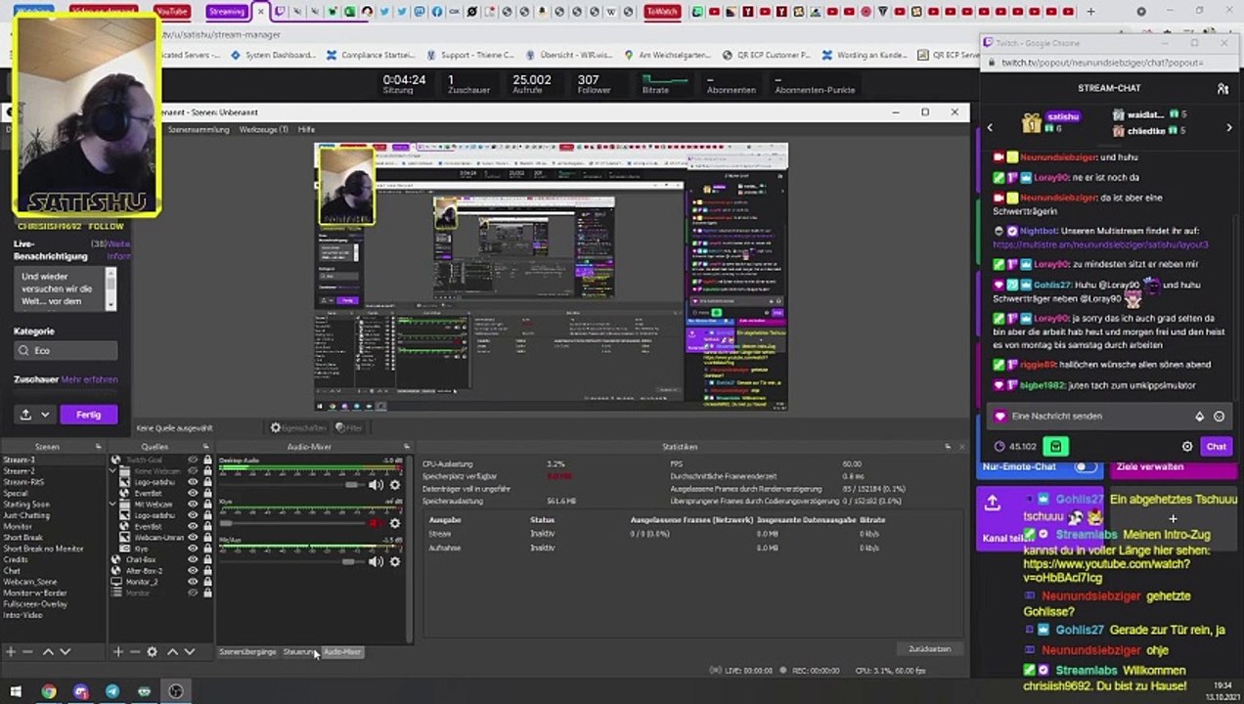The height and width of the screenshot is (704, 1244).
Task: Show next gift leaderboard entry arrow
Action: (1229, 127)
